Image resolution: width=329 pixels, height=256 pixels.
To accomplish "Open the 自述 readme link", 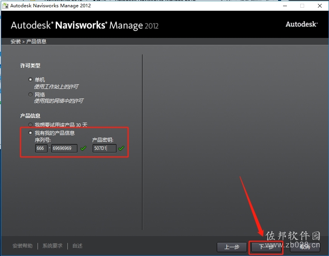I will [77, 246].
